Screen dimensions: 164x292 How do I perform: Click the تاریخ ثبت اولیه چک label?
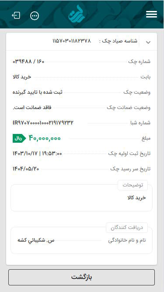click(x=129, y=154)
